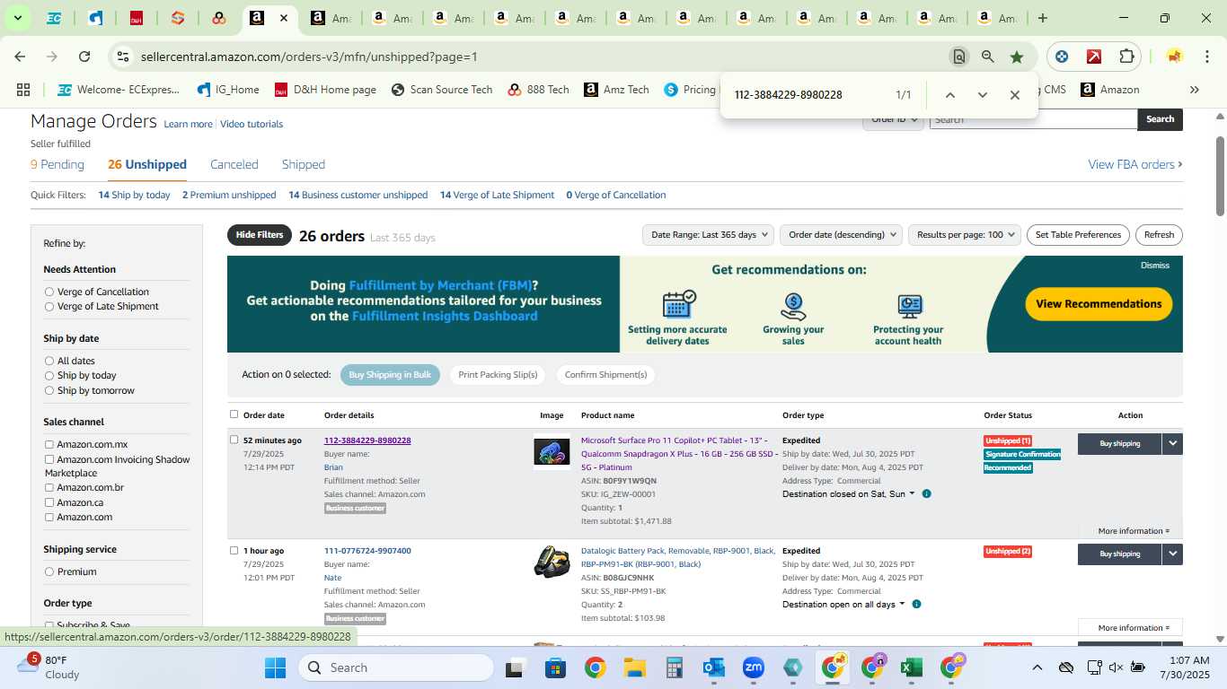Open the Amz Tech bookmark
Viewport: 1227px width, 689px height.
coord(616,90)
